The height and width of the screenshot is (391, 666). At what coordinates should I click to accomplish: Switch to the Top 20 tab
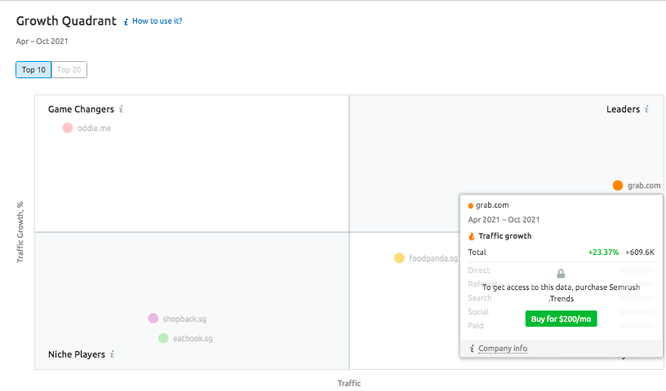(x=69, y=69)
